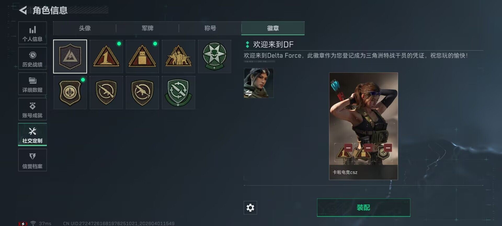This screenshot has height=226, width=502.
Task: Pick the red triangle USB drive badge
Action: coord(142,56)
